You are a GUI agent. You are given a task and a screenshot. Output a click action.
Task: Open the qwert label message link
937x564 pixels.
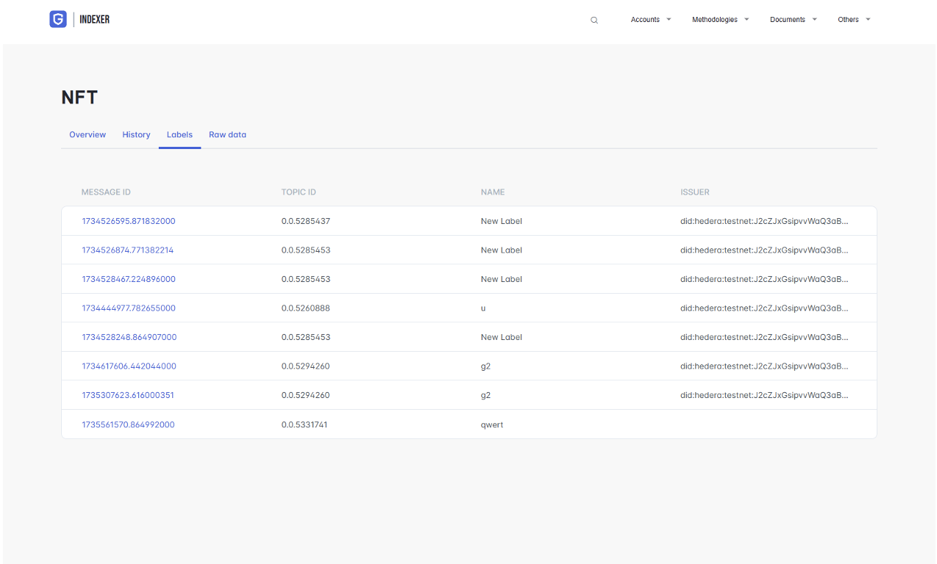(128, 424)
